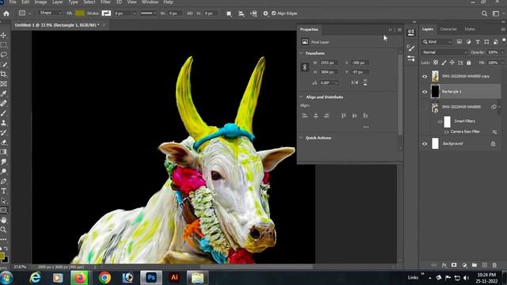Click the search icon at top right
Image resolution: width=507 pixels, height=285 pixels.
click(x=484, y=13)
